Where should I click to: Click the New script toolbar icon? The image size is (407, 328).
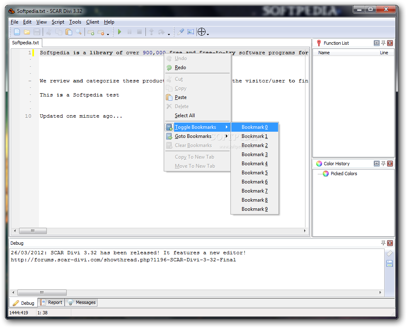click(17, 32)
